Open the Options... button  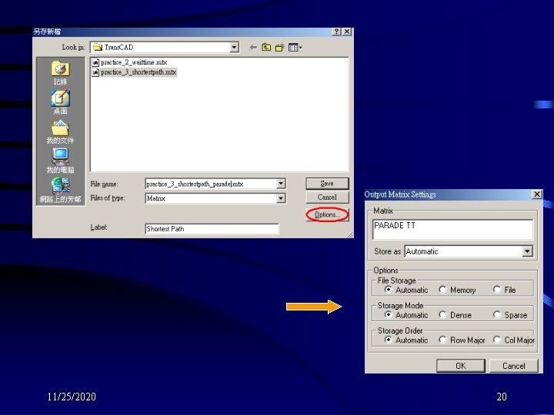pos(327,214)
